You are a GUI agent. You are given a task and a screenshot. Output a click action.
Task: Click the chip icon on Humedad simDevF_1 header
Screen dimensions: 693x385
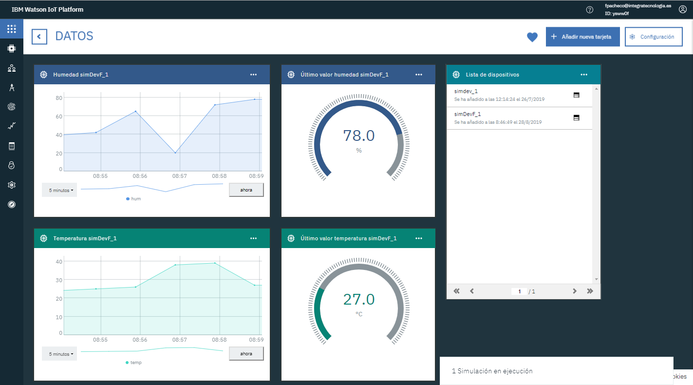(x=43, y=75)
